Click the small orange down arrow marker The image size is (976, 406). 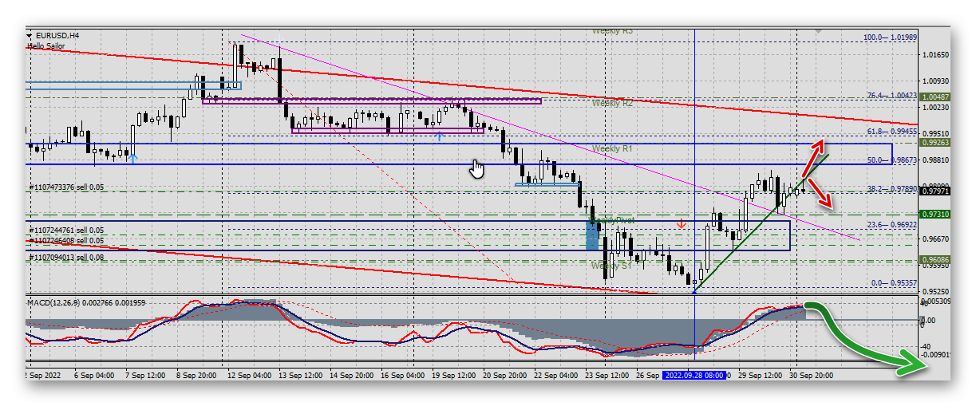[681, 224]
